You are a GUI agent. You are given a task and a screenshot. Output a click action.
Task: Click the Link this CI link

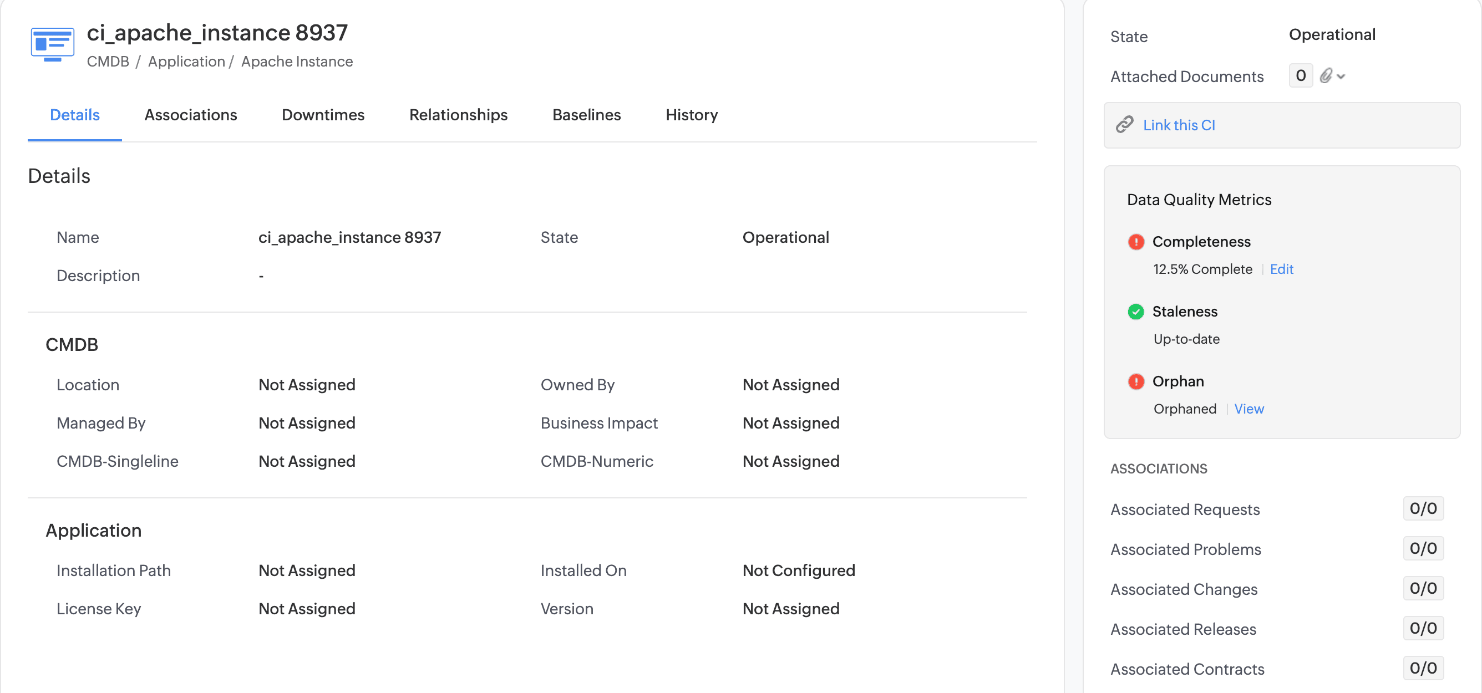(1179, 125)
